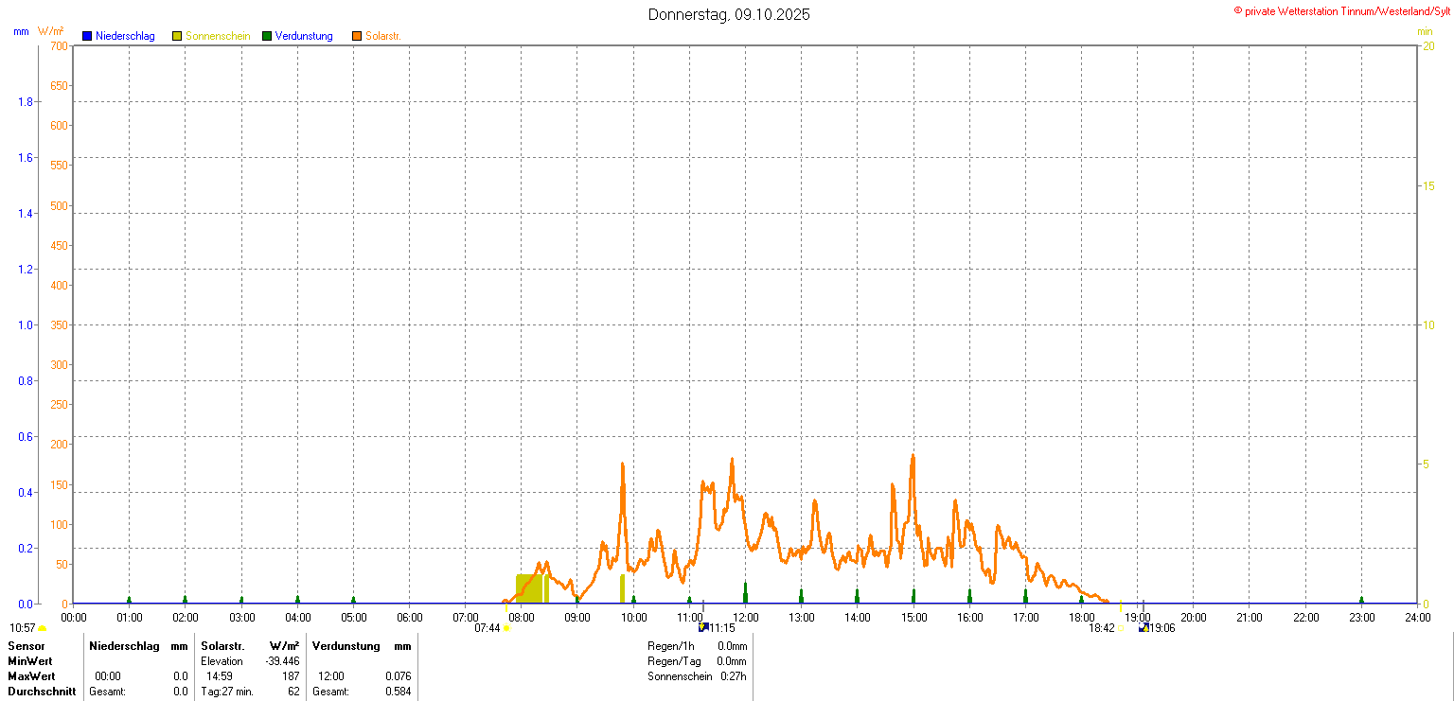
Task: Click the yellow sun icon beside 10:57
Action: click(x=43, y=628)
